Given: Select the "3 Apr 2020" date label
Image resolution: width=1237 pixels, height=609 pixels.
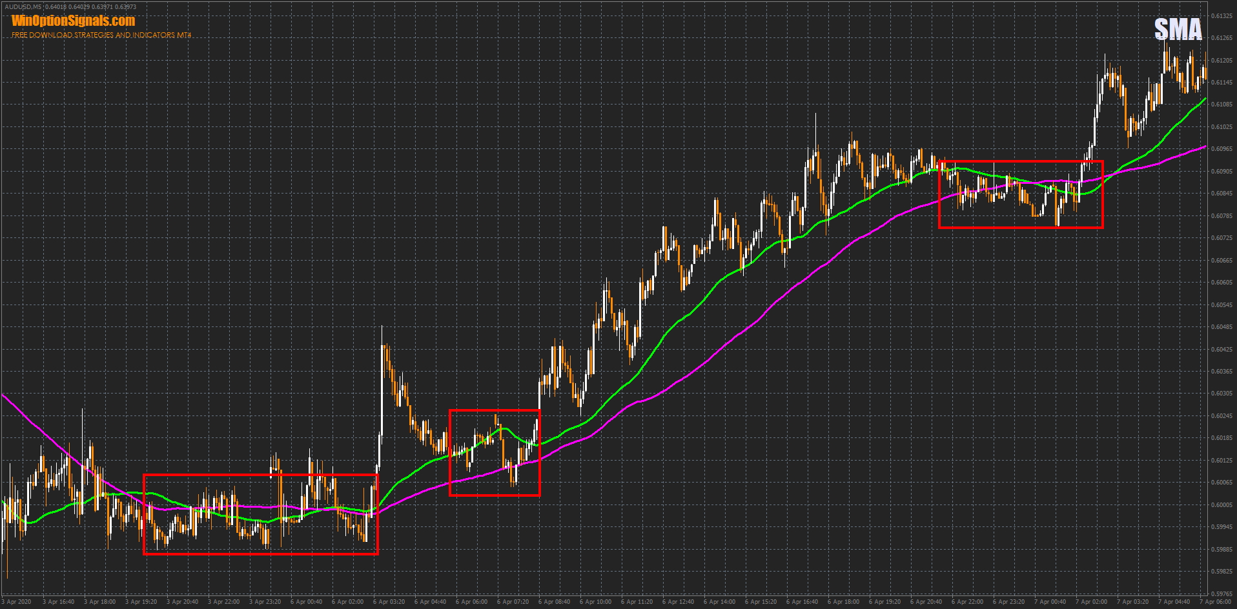Looking at the screenshot, I should [16, 602].
